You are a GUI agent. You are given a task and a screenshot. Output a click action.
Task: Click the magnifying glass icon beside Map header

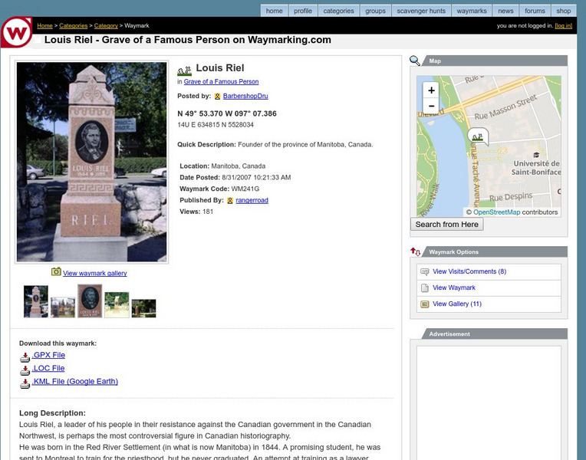pyautogui.click(x=414, y=61)
